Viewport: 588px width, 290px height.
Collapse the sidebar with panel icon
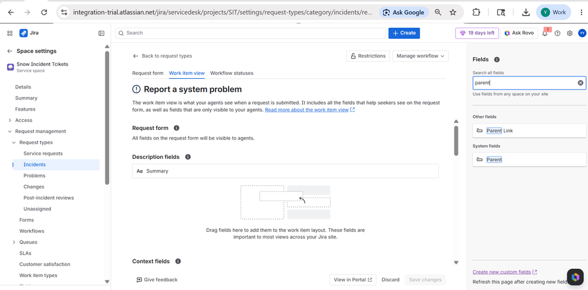(101, 33)
